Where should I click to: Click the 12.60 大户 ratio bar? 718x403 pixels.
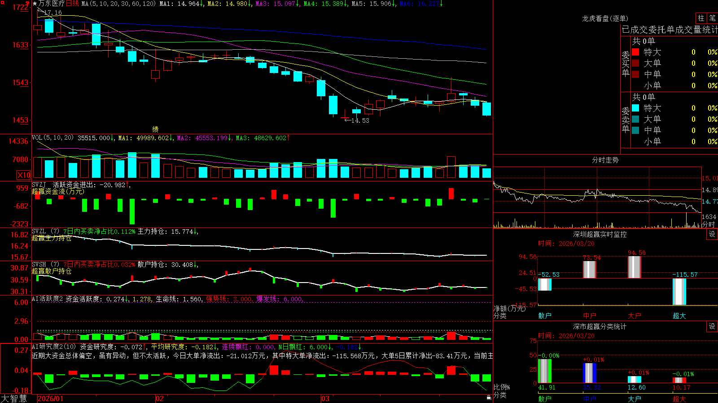pyautogui.click(x=635, y=380)
